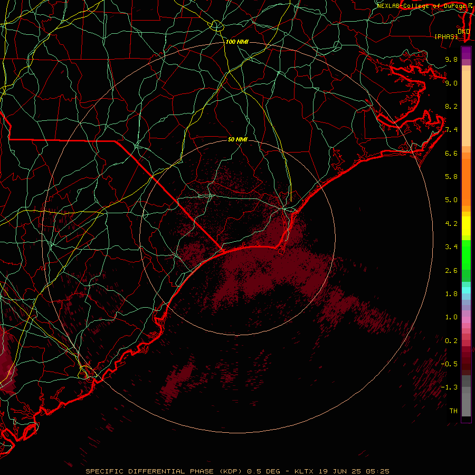The image size is (475, 475).
Task: Click the -0.5 scale value
Action: (x=449, y=364)
